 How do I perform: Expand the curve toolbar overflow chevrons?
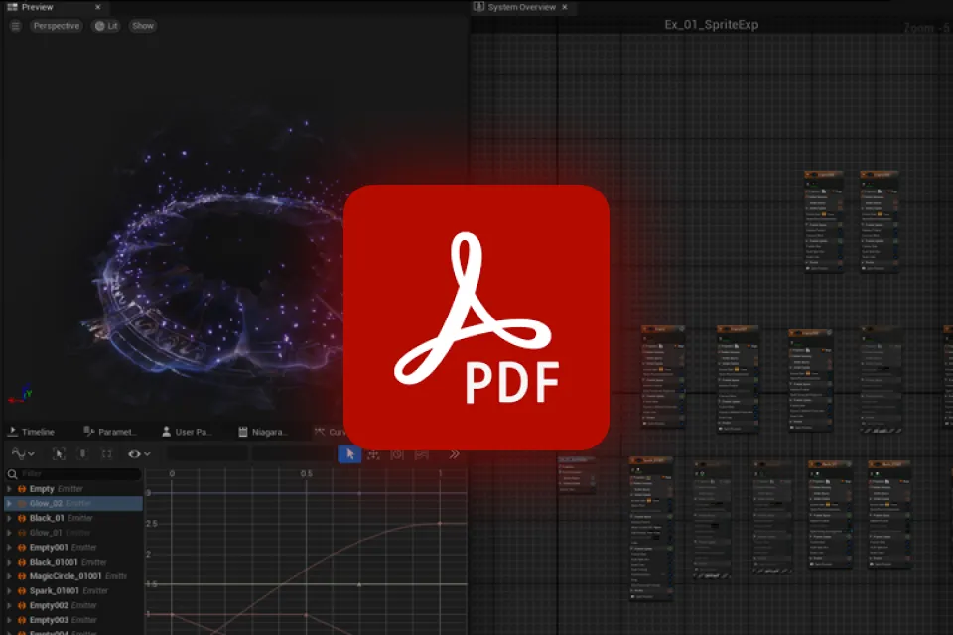point(454,454)
